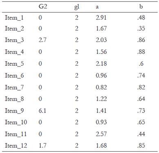This screenshot has width=159, height=153.
Task: Click the 1.67 value for Item_2
Action: (101, 29)
